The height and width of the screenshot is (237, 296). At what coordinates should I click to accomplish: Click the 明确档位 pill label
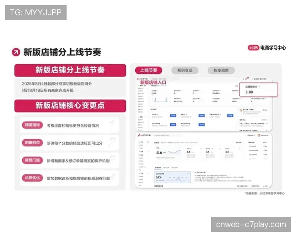[x=33, y=143]
